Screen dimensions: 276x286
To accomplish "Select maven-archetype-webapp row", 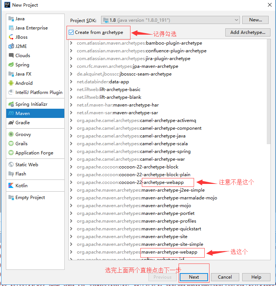I will pos(168,252).
